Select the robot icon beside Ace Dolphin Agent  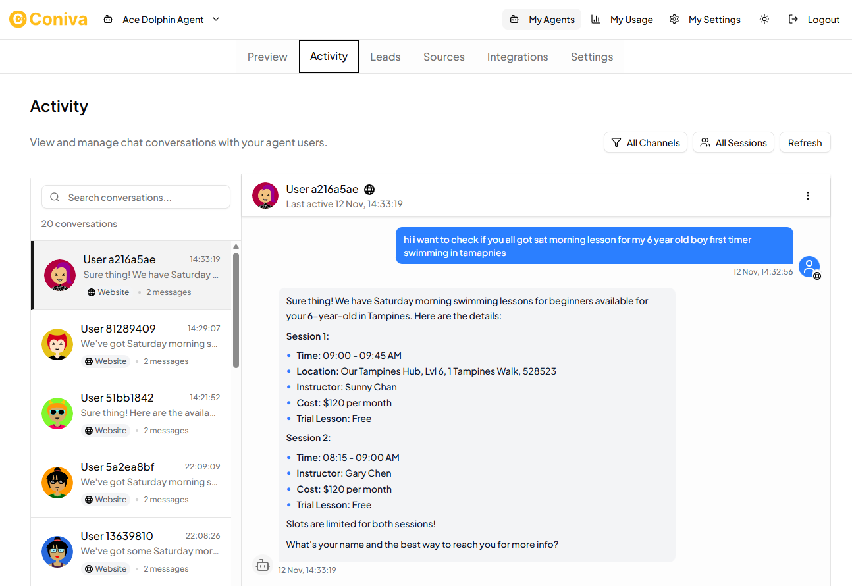coord(107,19)
